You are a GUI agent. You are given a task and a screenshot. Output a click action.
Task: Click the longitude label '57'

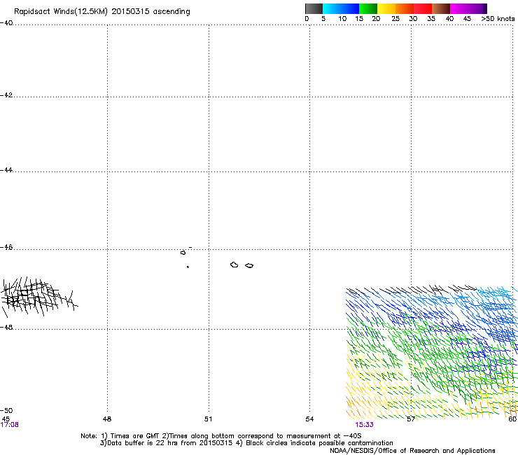click(411, 419)
